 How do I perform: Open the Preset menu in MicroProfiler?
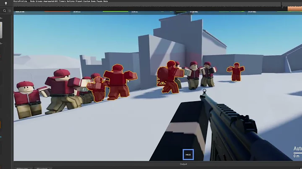click(79, 1)
